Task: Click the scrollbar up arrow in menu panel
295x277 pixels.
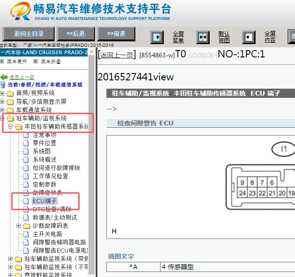Action: 92,51
